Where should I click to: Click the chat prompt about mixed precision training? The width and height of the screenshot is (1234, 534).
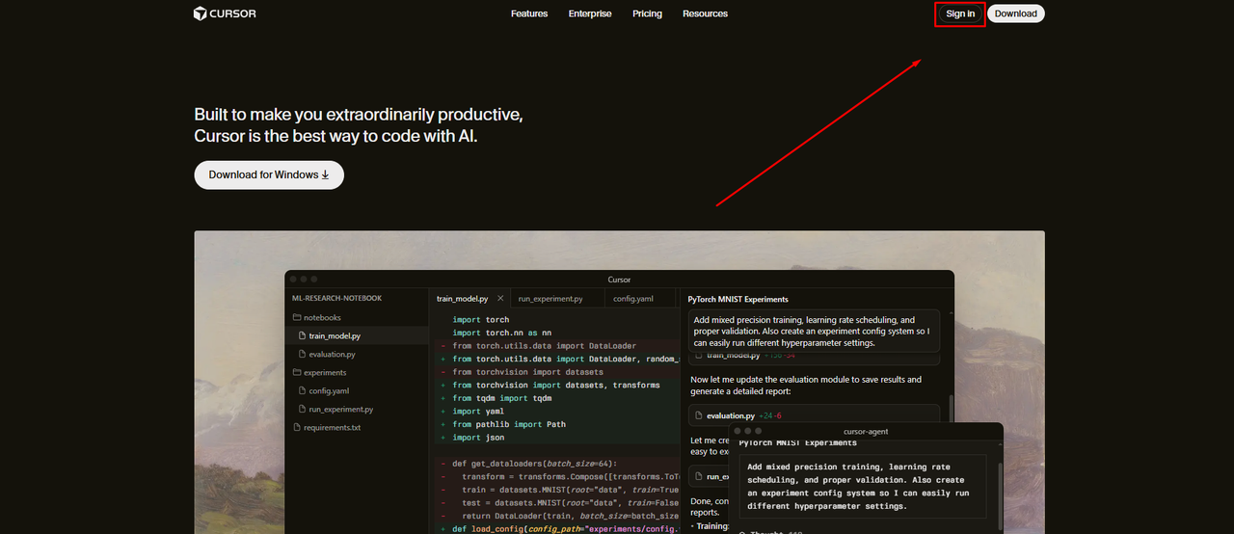click(x=815, y=332)
